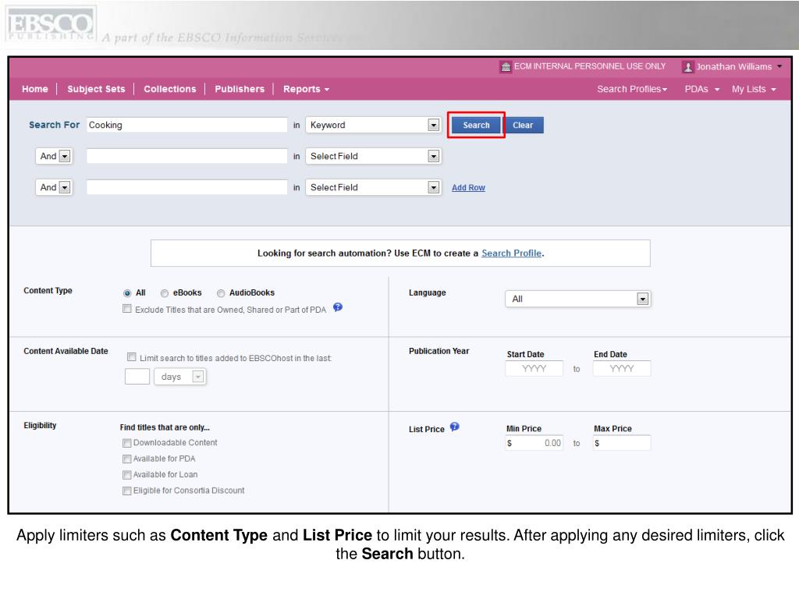Check Eligible for Consortia Discount checkbox
The image size is (799, 599).
click(127, 491)
